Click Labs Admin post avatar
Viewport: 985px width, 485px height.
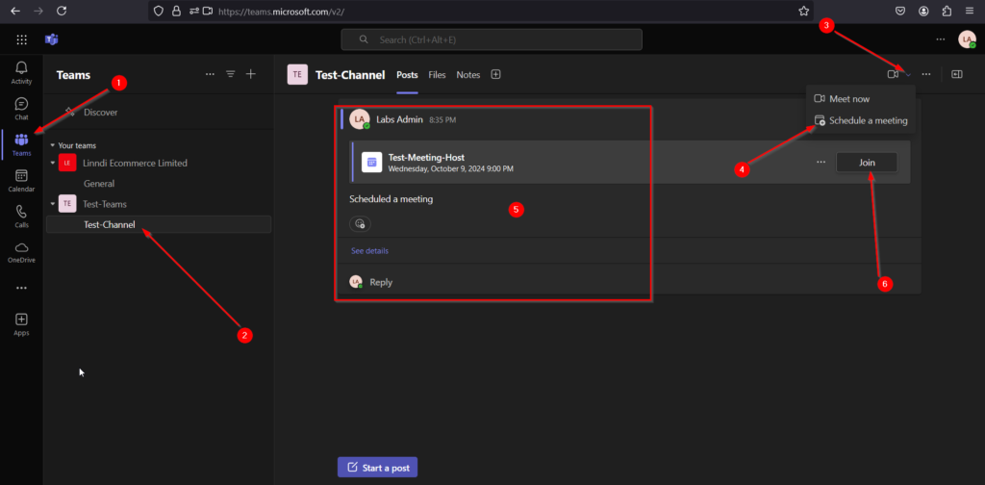[x=360, y=118]
